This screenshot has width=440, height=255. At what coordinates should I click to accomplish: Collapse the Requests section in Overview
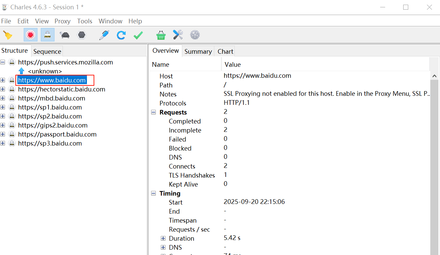[154, 112]
